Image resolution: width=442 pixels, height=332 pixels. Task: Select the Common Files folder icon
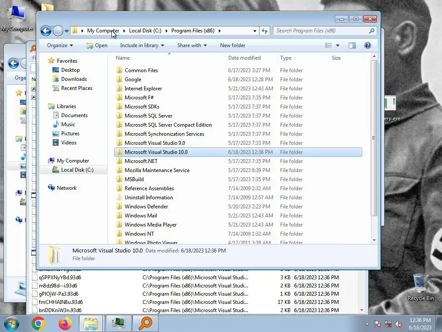tap(120, 70)
